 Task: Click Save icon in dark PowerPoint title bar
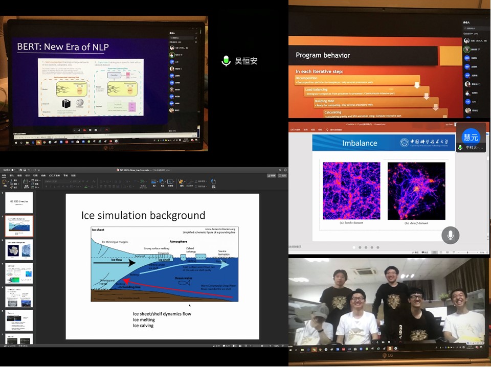coord(25,170)
